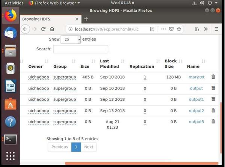The width and height of the screenshot is (225, 167).
Task: Open the Firefox library icon
Action: [196, 29]
